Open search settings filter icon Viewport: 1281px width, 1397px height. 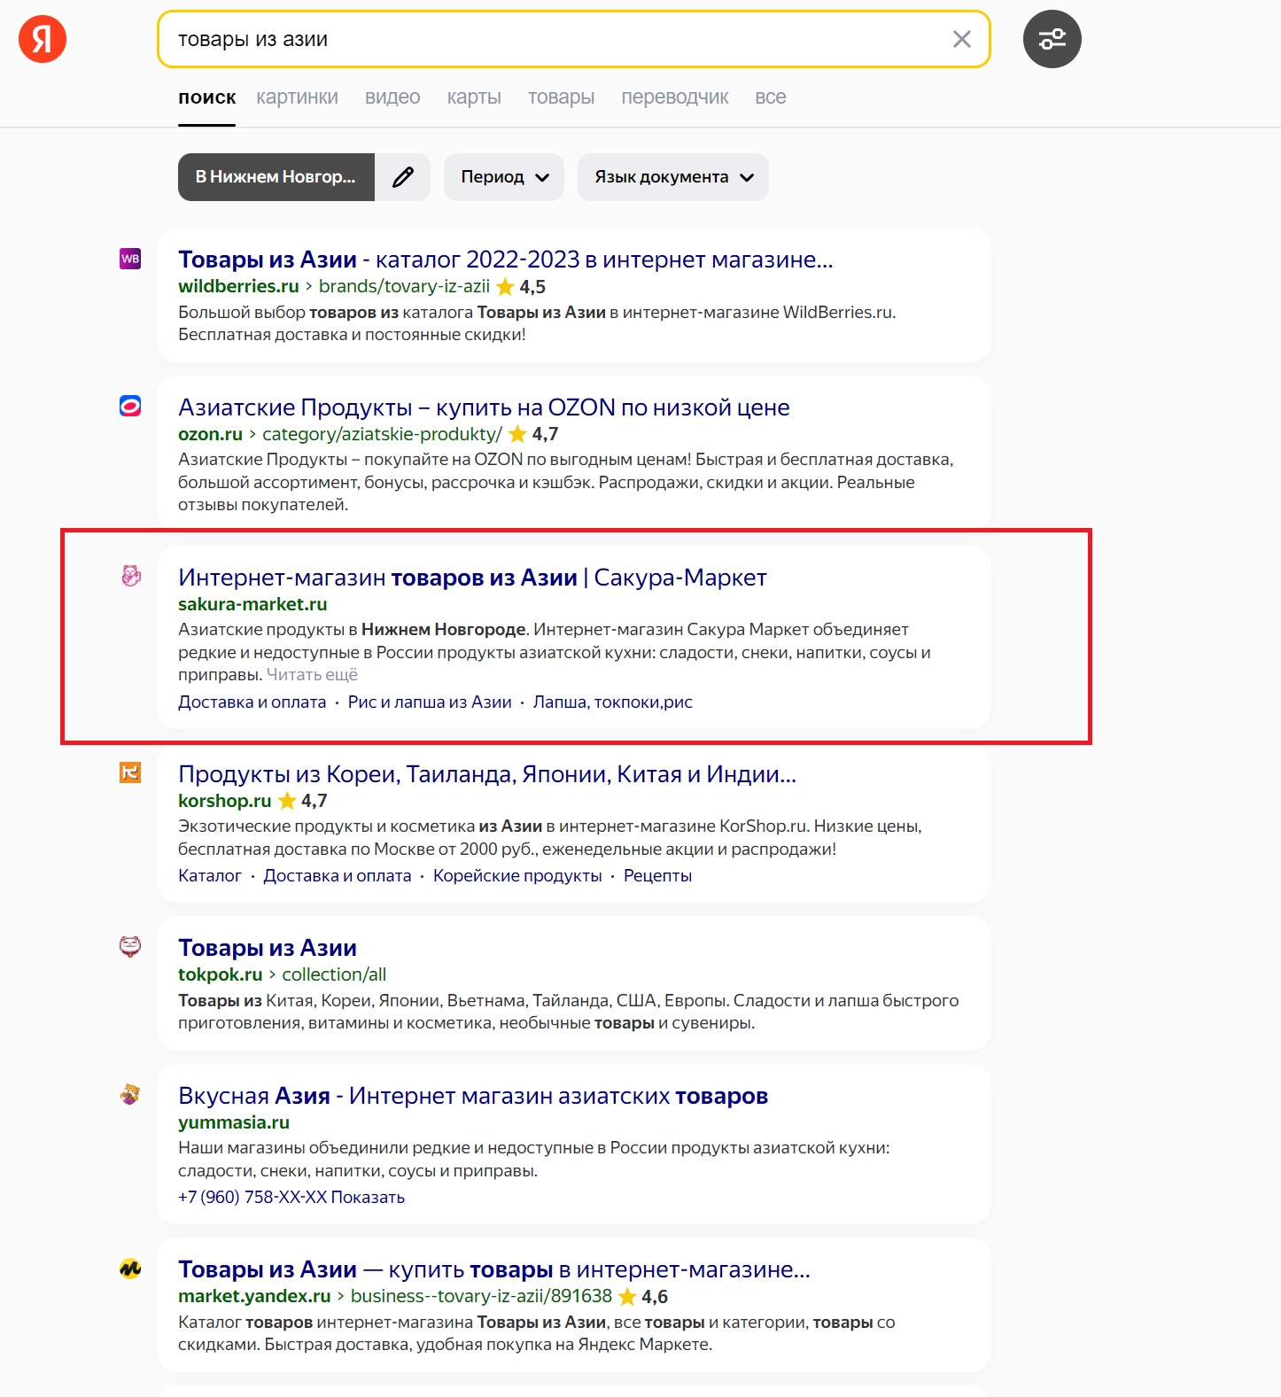[1052, 39]
